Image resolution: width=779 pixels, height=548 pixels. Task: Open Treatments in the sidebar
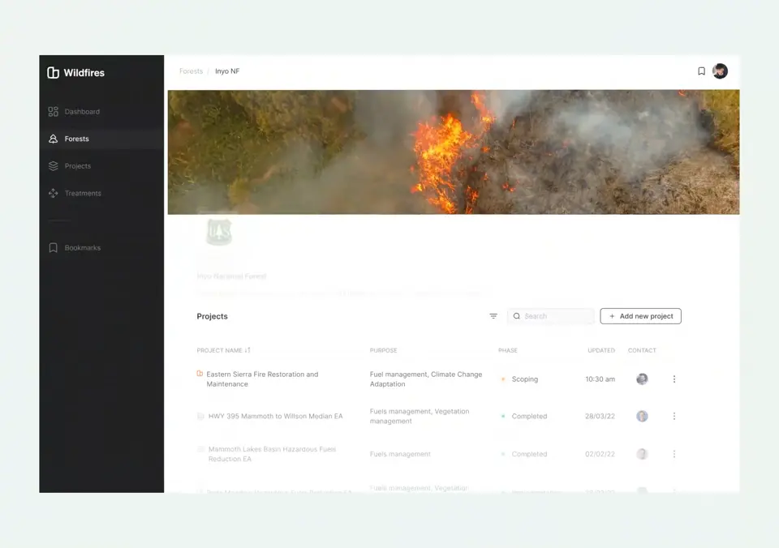(75, 193)
